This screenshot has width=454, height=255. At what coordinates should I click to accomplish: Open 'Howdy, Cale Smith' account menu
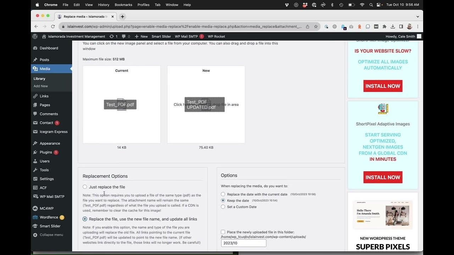[x=403, y=36]
